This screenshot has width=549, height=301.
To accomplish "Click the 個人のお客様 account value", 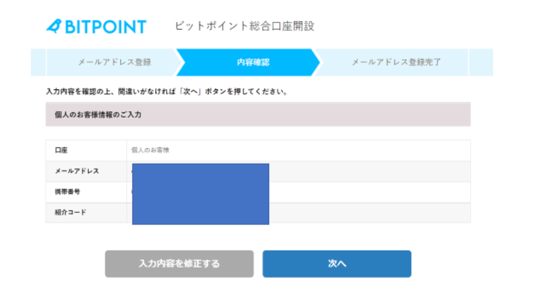I will pos(150,150).
